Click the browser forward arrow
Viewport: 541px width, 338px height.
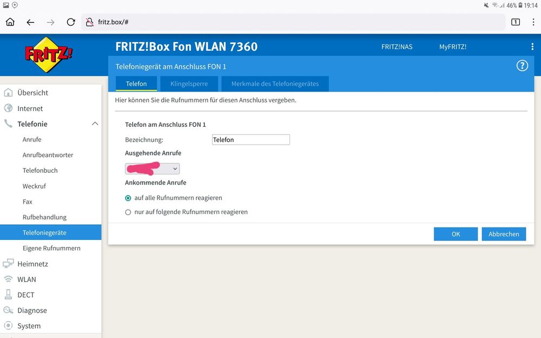[50, 22]
